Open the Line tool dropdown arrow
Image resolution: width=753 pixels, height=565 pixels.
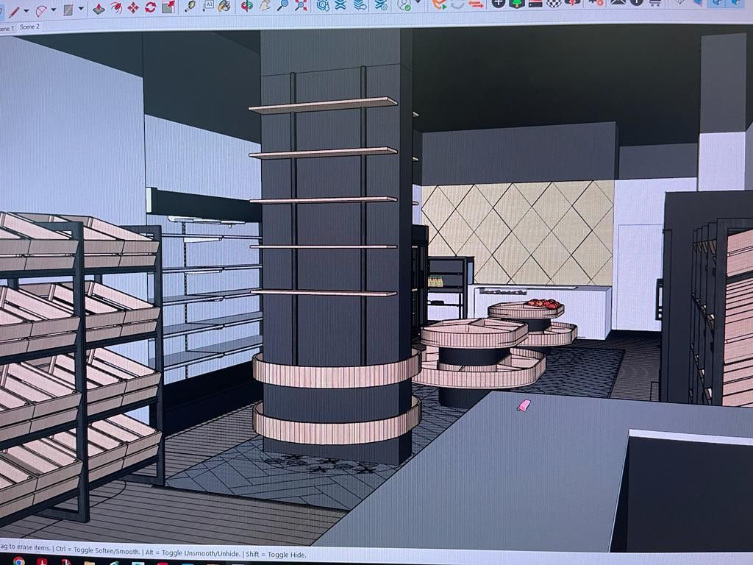pyautogui.click(x=26, y=10)
